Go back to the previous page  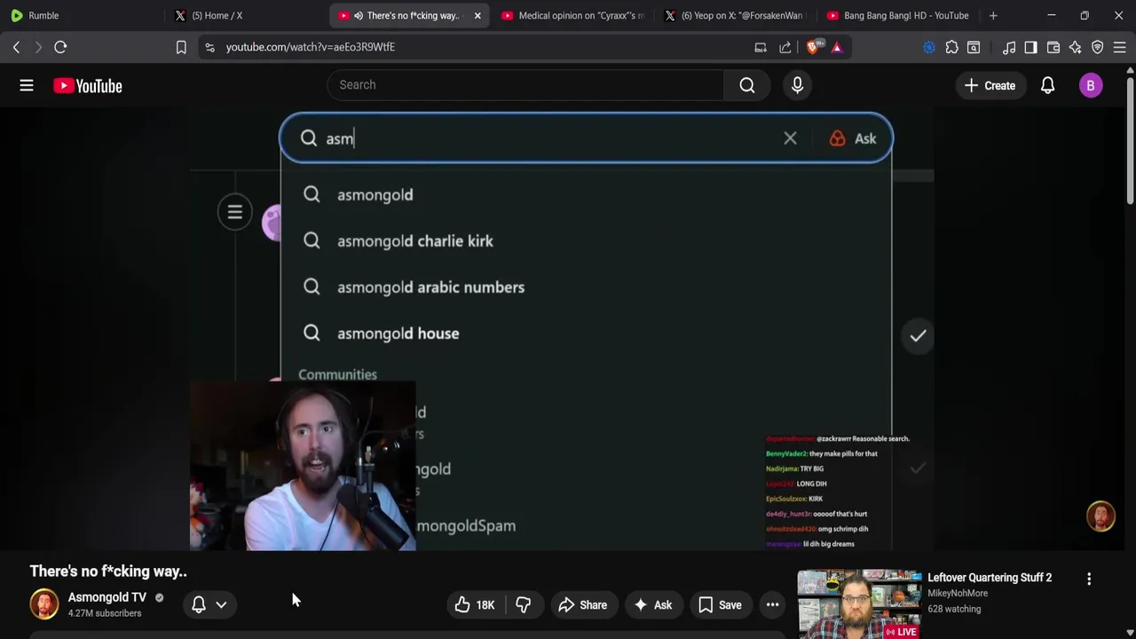(16, 47)
